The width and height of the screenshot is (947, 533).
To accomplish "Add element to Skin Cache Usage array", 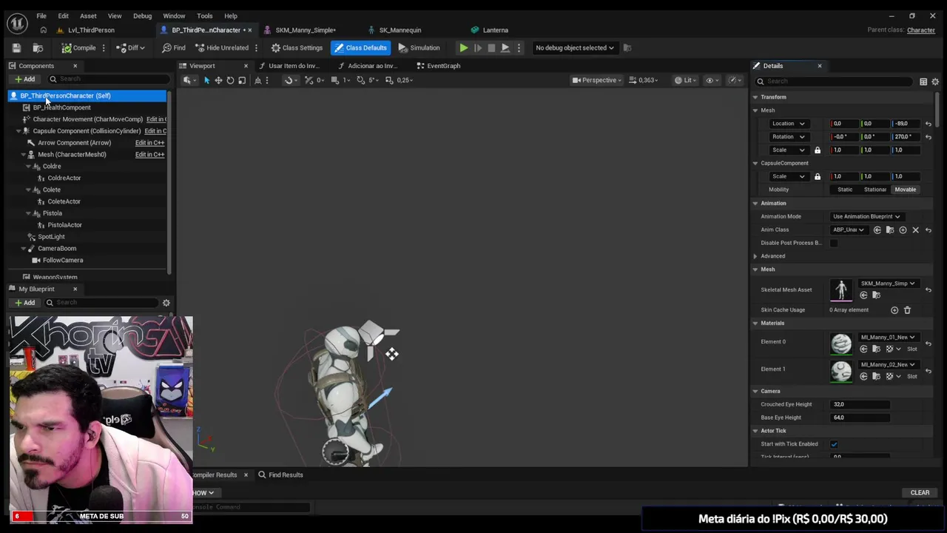I will pos(894,310).
